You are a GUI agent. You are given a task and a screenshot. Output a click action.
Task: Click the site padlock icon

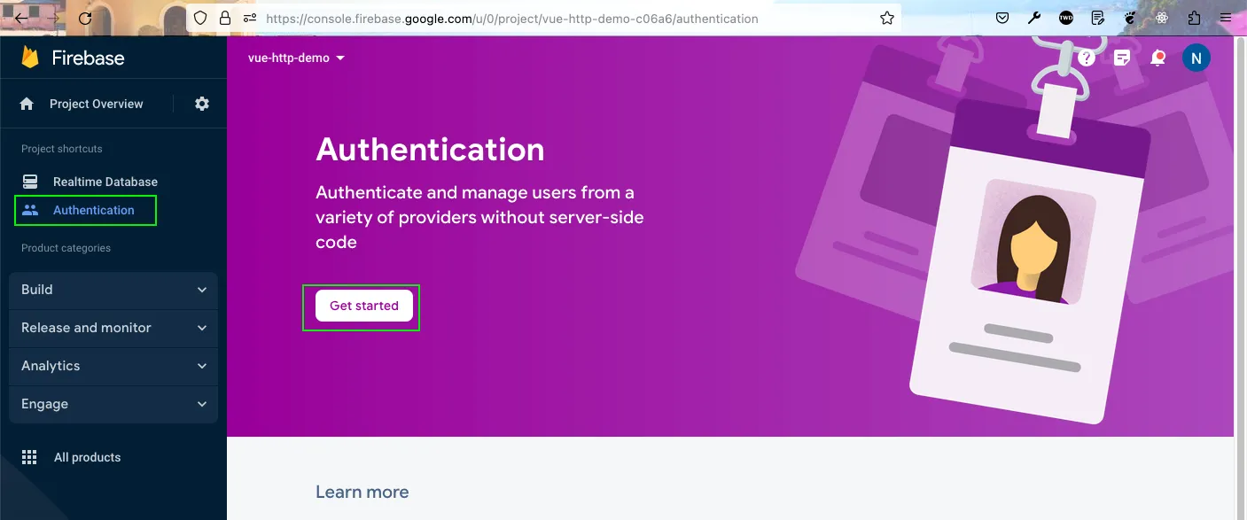point(224,18)
